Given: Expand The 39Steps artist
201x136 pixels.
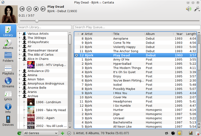Looking at the screenshot, I should pyautogui.click(x=19, y=38).
